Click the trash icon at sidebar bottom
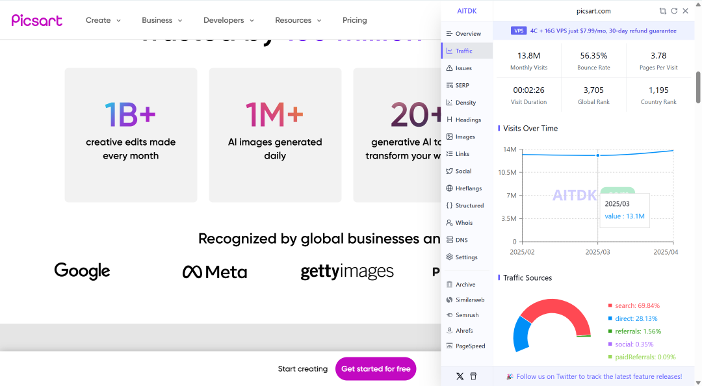 pyautogui.click(x=473, y=376)
